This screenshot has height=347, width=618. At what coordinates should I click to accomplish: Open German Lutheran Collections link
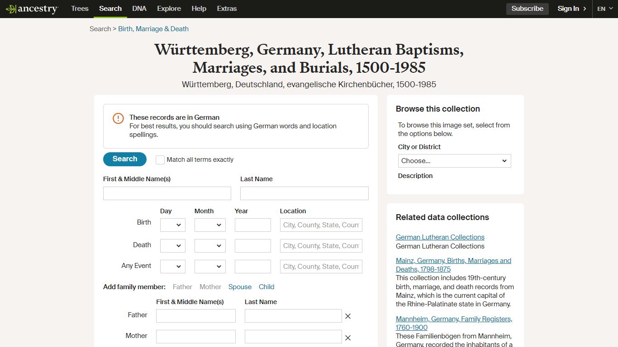click(x=440, y=237)
